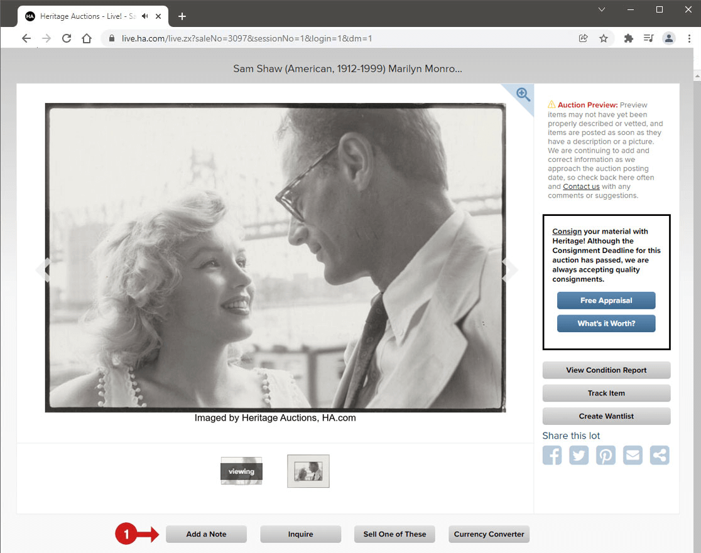701x553 pixels.
Task: Go to previous image with left arrow
Action: pos(41,270)
